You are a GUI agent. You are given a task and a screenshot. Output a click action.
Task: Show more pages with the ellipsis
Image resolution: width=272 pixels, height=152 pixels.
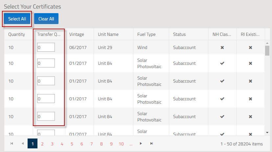pos(131,144)
